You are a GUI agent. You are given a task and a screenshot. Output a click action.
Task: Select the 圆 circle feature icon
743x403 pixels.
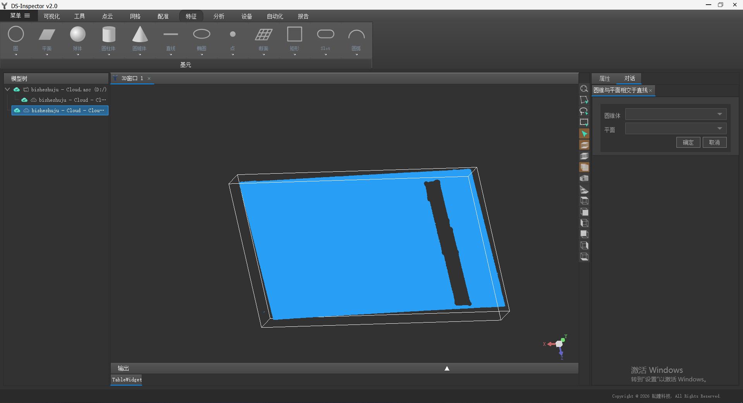tap(16, 34)
